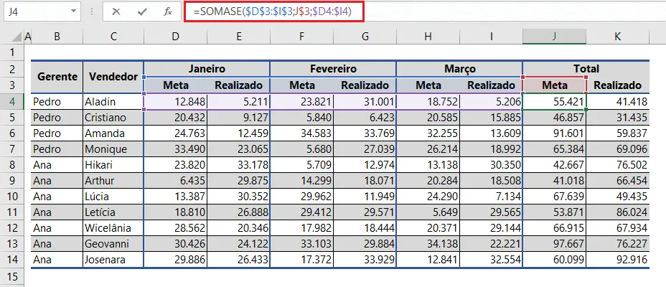Screen dimensions: 666x287
Task: Click cell with value 26.214
Action: [x=428, y=149]
